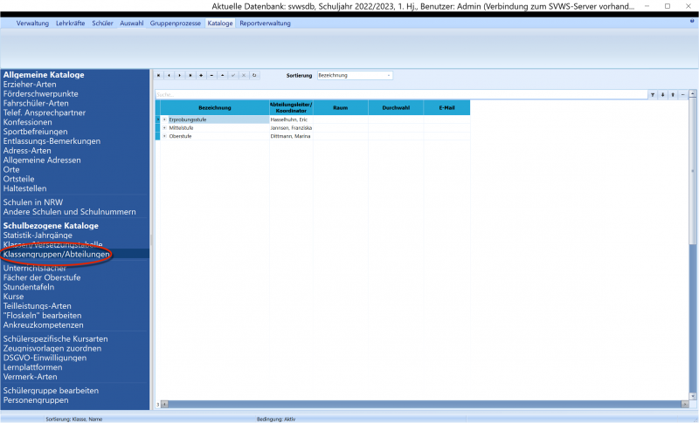Screen dimensions: 699x423
Task: Open Erzieher-Arten catalog
Action: point(30,85)
